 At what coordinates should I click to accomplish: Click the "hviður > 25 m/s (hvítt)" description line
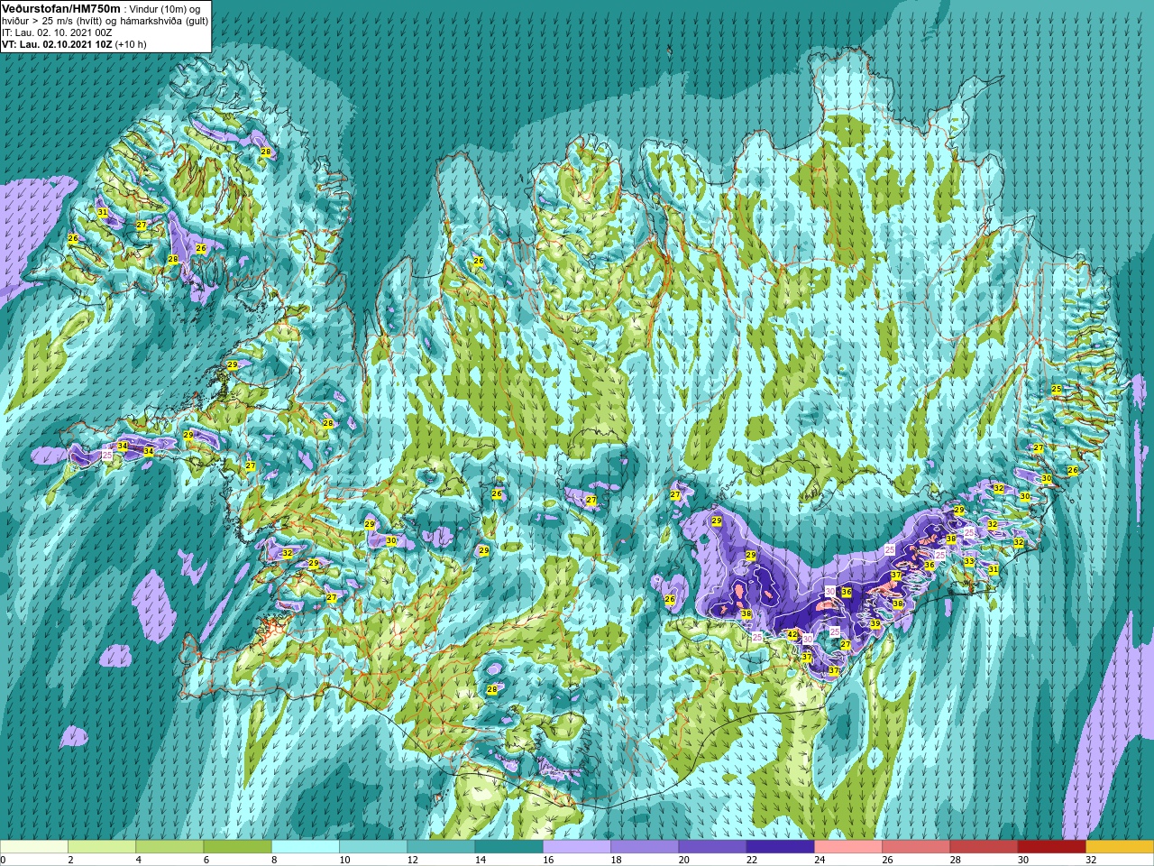click(x=105, y=20)
